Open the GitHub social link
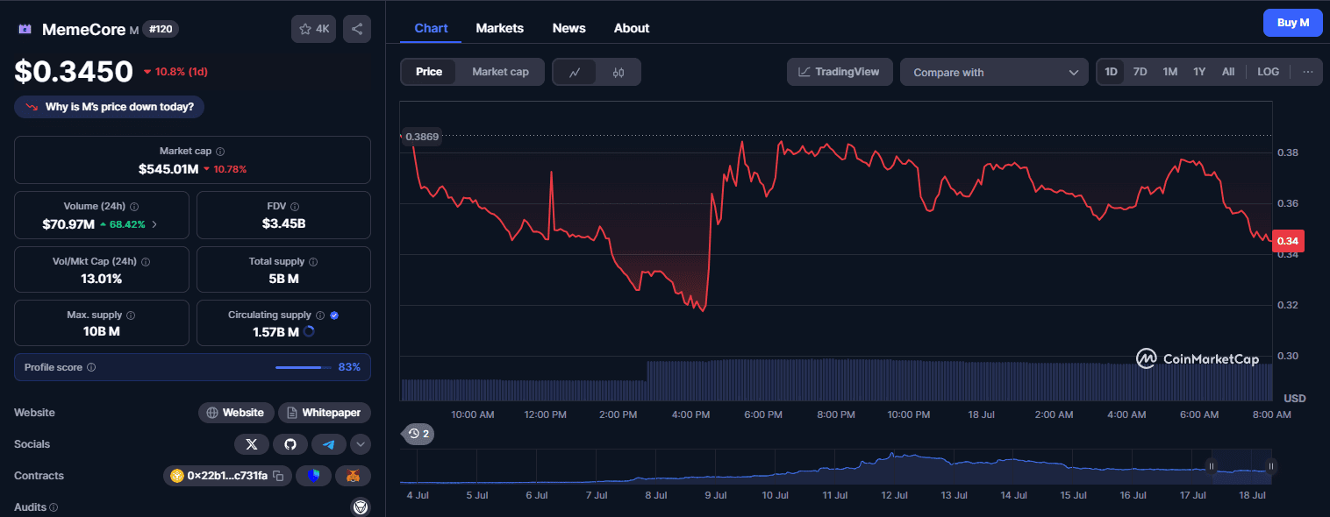 coord(290,444)
